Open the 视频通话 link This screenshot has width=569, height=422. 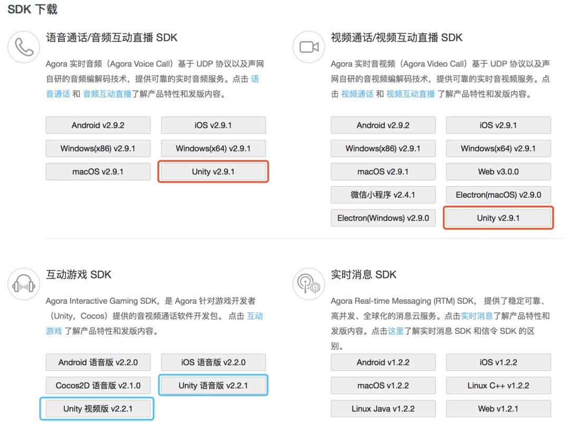pos(357,94)
